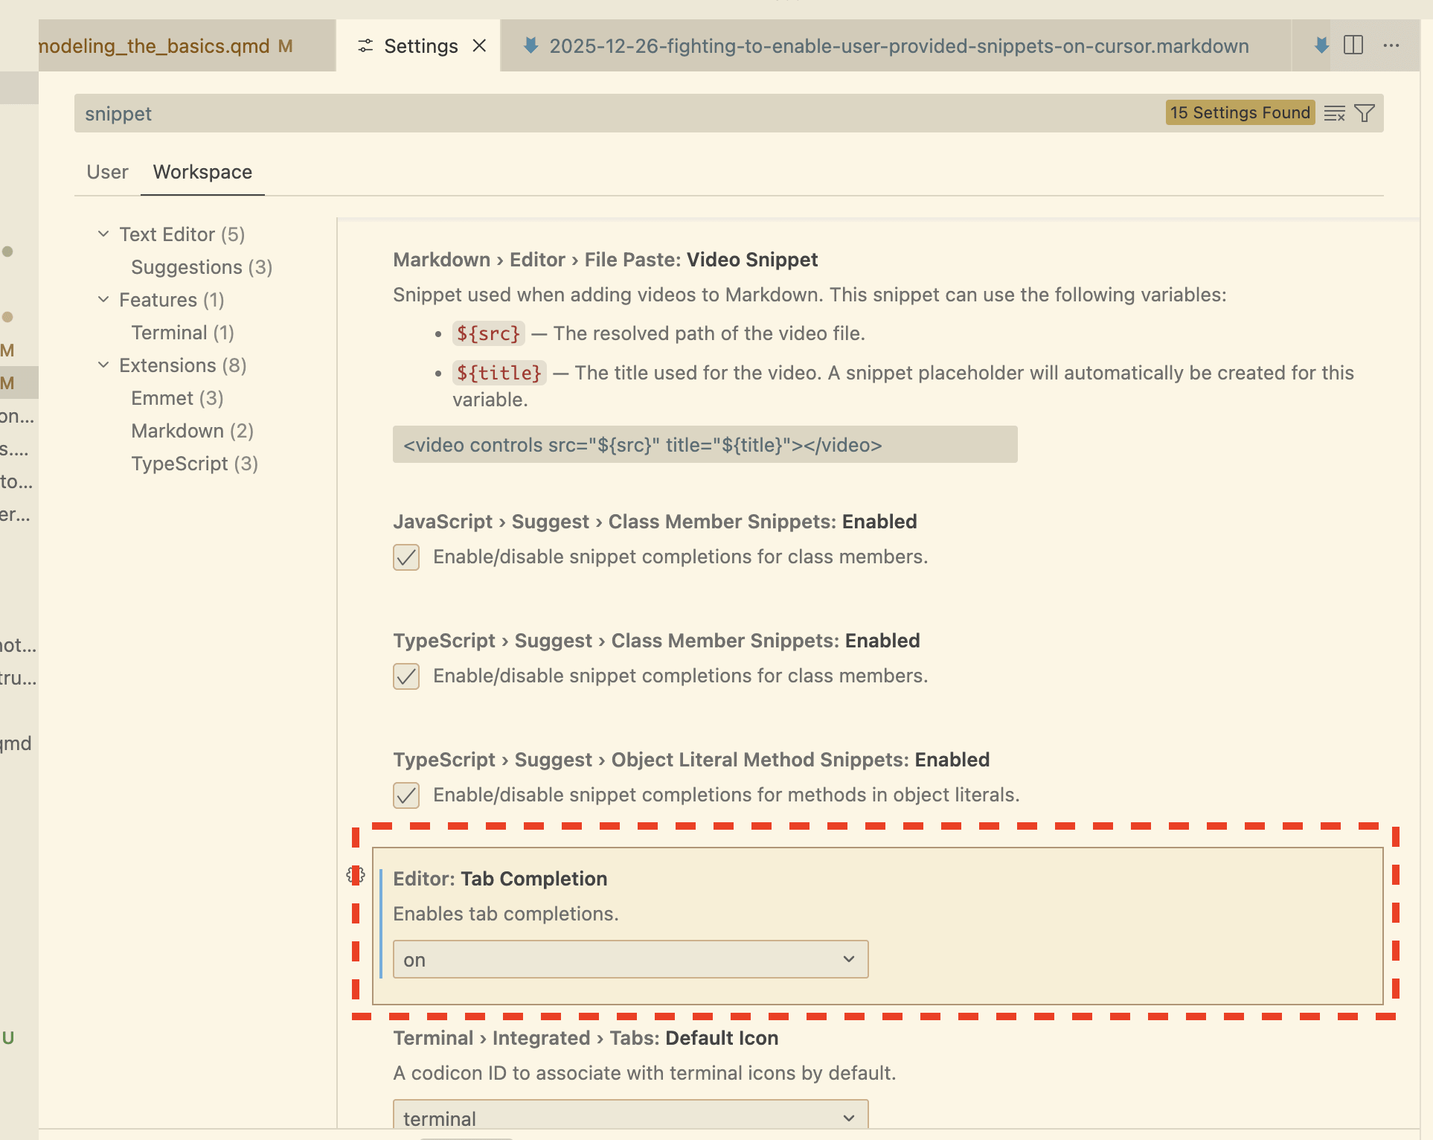Image resolution: width=1433 pixels, height=1140 pixels.
Task: Collapse the Text Editor tree section
Action: [x=103, y=234]
